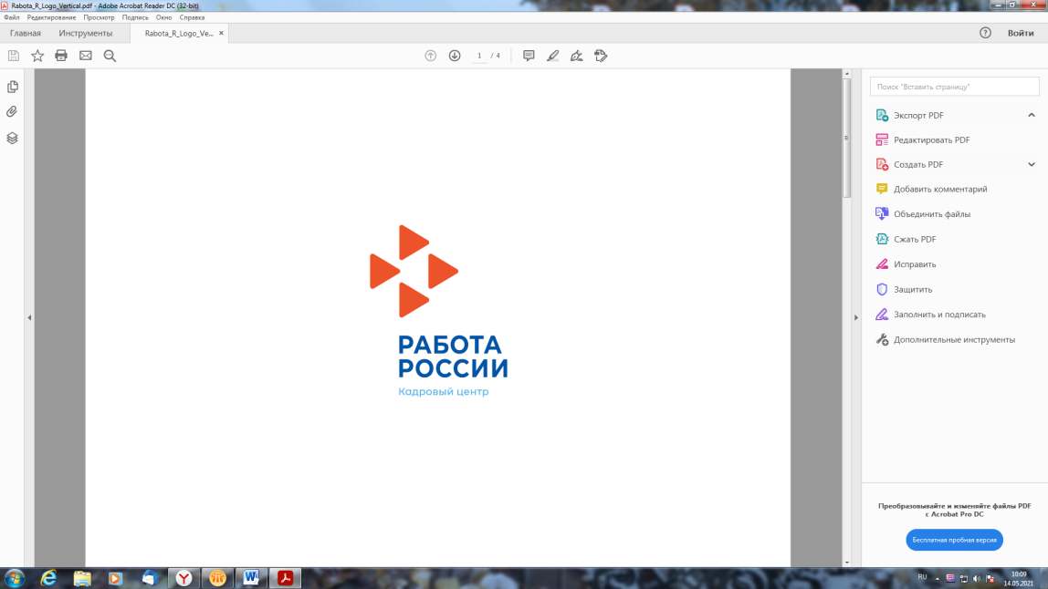Image resolution: width=1048 pixels, height=589 pixels.
Task: Open the Подпись menu
Action: point(135,17)
